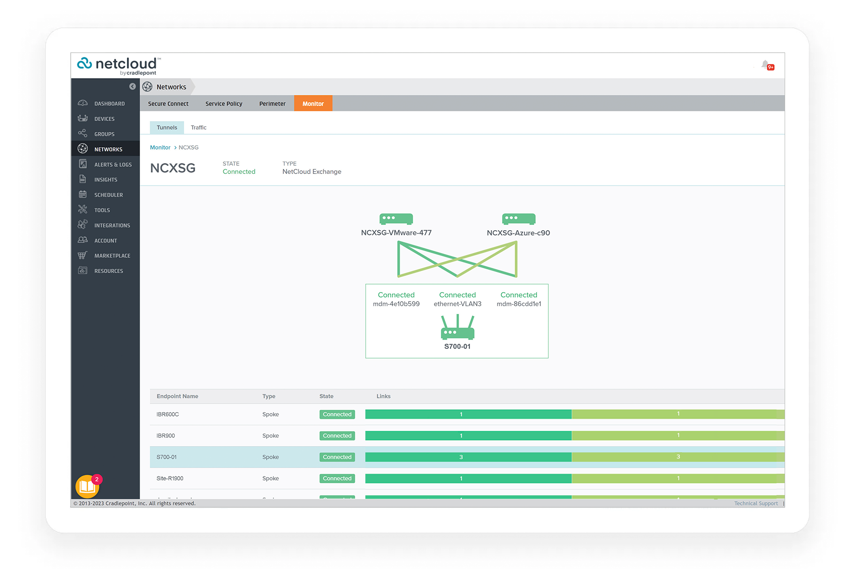Select the IBR600C endpoint row

[x=467, y=414]
